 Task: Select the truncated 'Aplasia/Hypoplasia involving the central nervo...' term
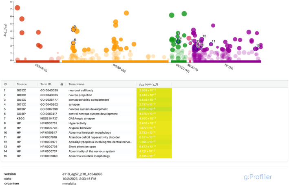tap(100, 142)
